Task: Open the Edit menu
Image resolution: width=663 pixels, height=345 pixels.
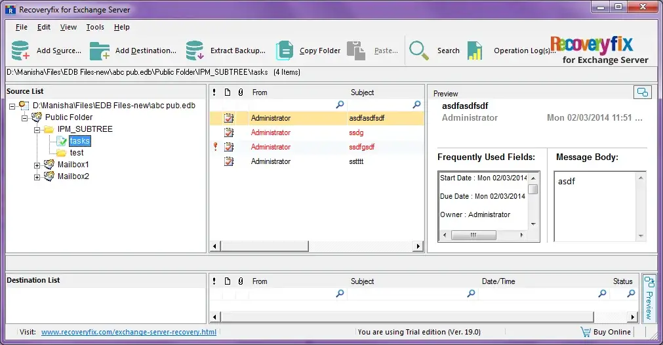Action: coord(43,27)
